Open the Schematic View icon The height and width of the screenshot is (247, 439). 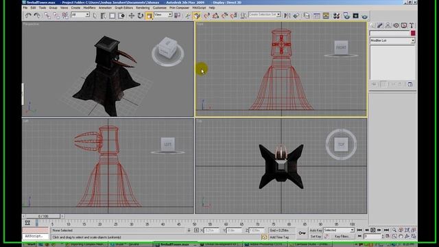tap(326, 16)
